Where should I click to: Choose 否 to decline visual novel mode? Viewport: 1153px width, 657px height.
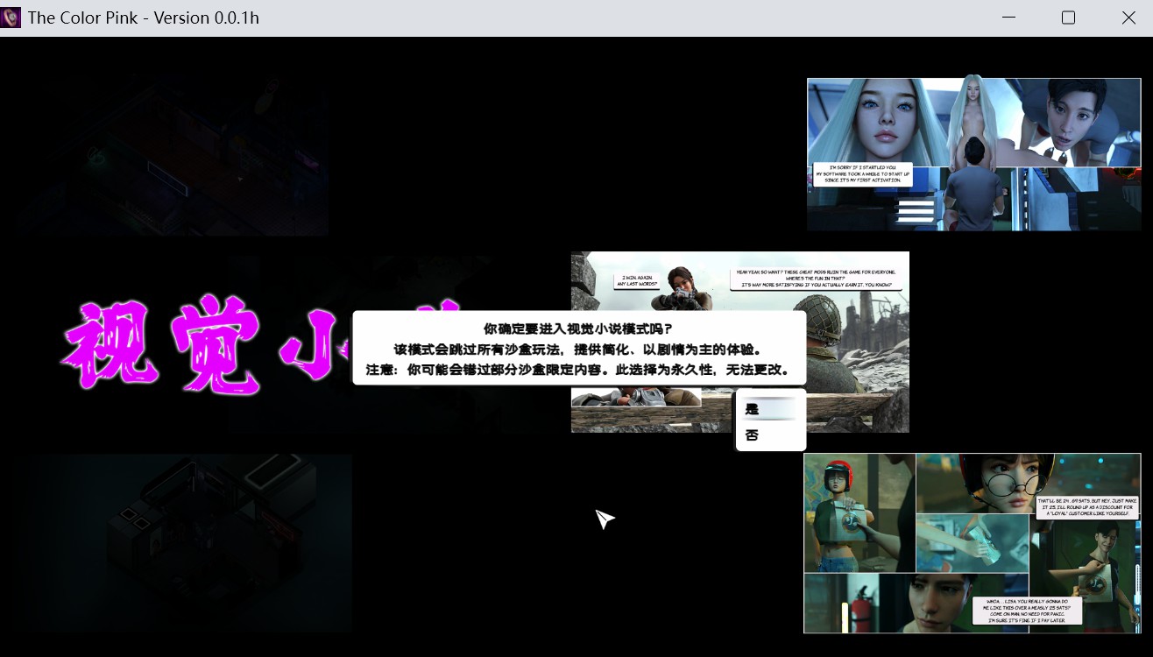click(770, 434)
